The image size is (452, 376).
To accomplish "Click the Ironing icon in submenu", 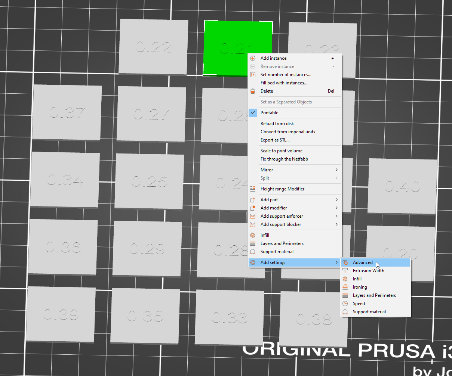I will click(345, 287).
